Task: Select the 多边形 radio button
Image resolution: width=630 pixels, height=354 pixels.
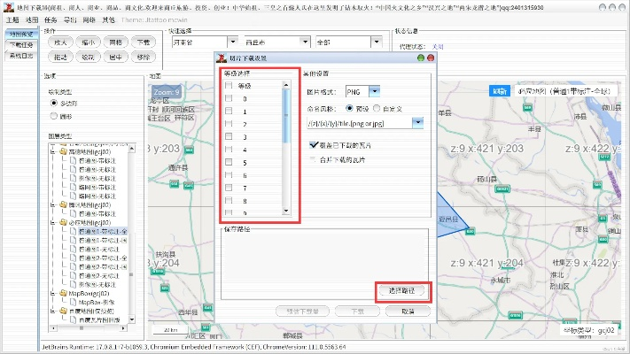Action: pyautogui.click(x=53, y=103)
